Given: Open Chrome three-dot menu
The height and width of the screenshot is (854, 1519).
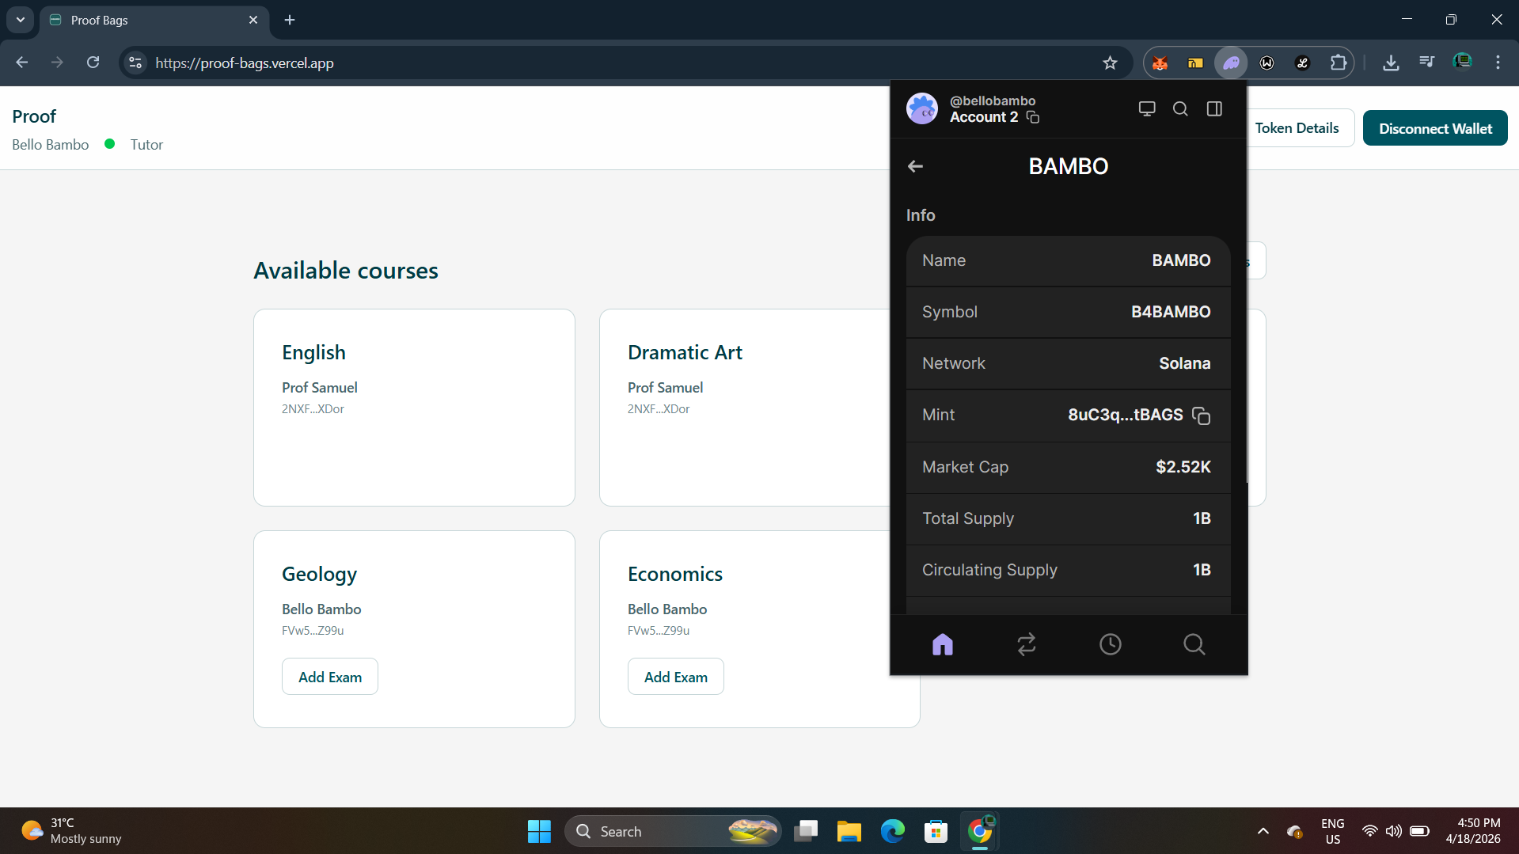Looking at the screenshot, I should point(1498,63).
